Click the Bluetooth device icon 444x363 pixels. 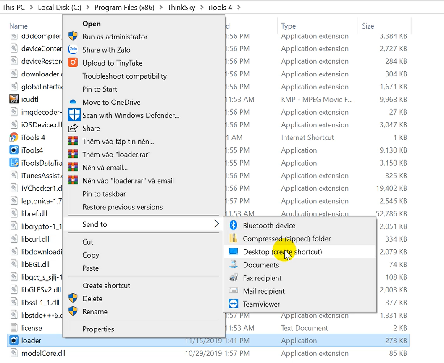pos(234,226)
